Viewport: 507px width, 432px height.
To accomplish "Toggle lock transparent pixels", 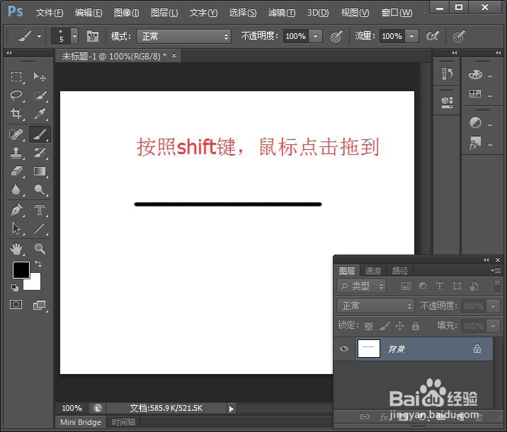I will (368, 326).
